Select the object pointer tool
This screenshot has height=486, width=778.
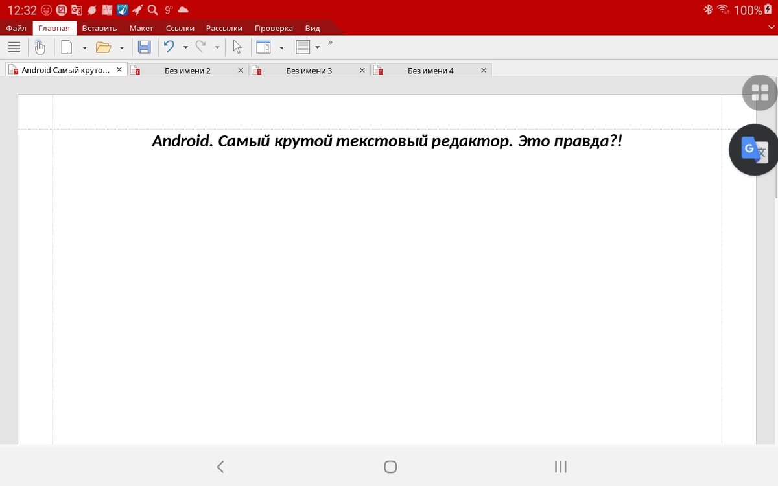click(x=237, y=47)
